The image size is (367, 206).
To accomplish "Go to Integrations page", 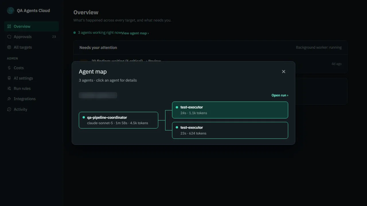I will tap(32, 99).
